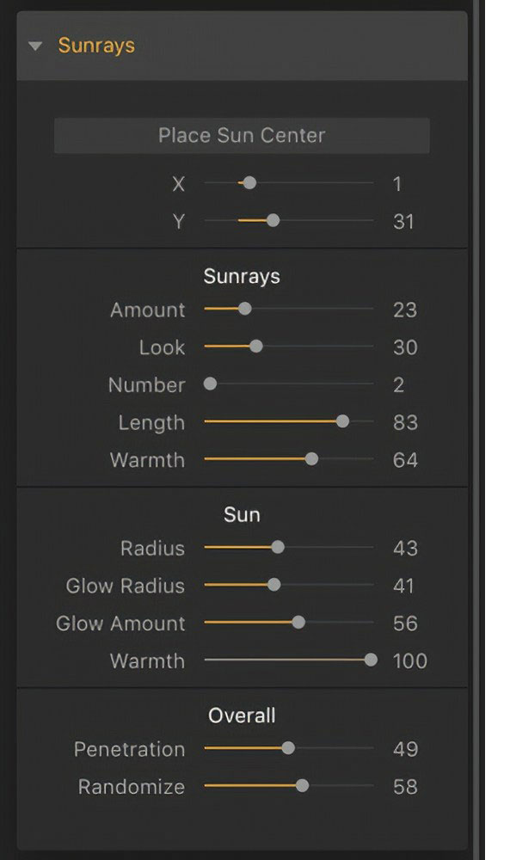
Task: Click the Penetration slider handle
Action: point(288,749)
